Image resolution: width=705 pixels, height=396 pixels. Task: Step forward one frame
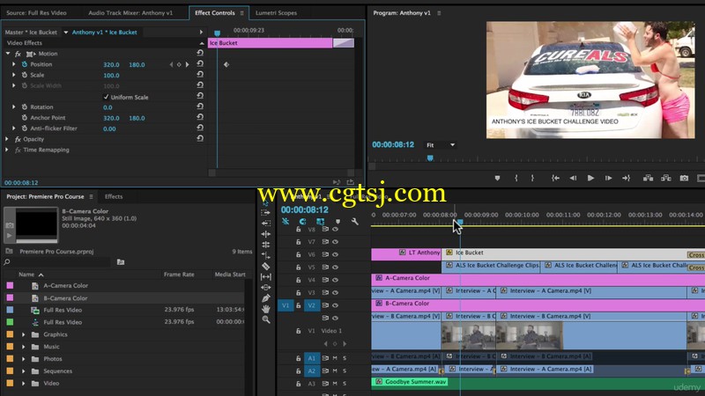(x=608, y=179)
